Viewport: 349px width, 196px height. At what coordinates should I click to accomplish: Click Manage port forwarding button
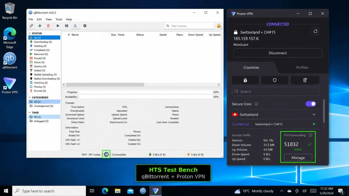[298, 158]
